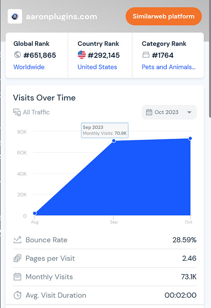Viewport: 211px width, 308px height.
Task: Click the bounce rate value 28.59%
Action: 184,240
